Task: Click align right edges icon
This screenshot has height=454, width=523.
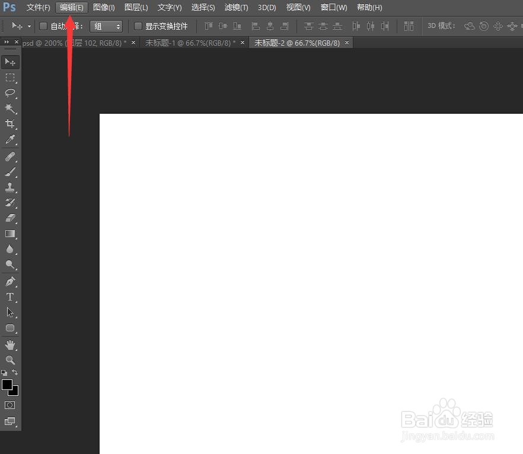Action: [x=285, y=26]
